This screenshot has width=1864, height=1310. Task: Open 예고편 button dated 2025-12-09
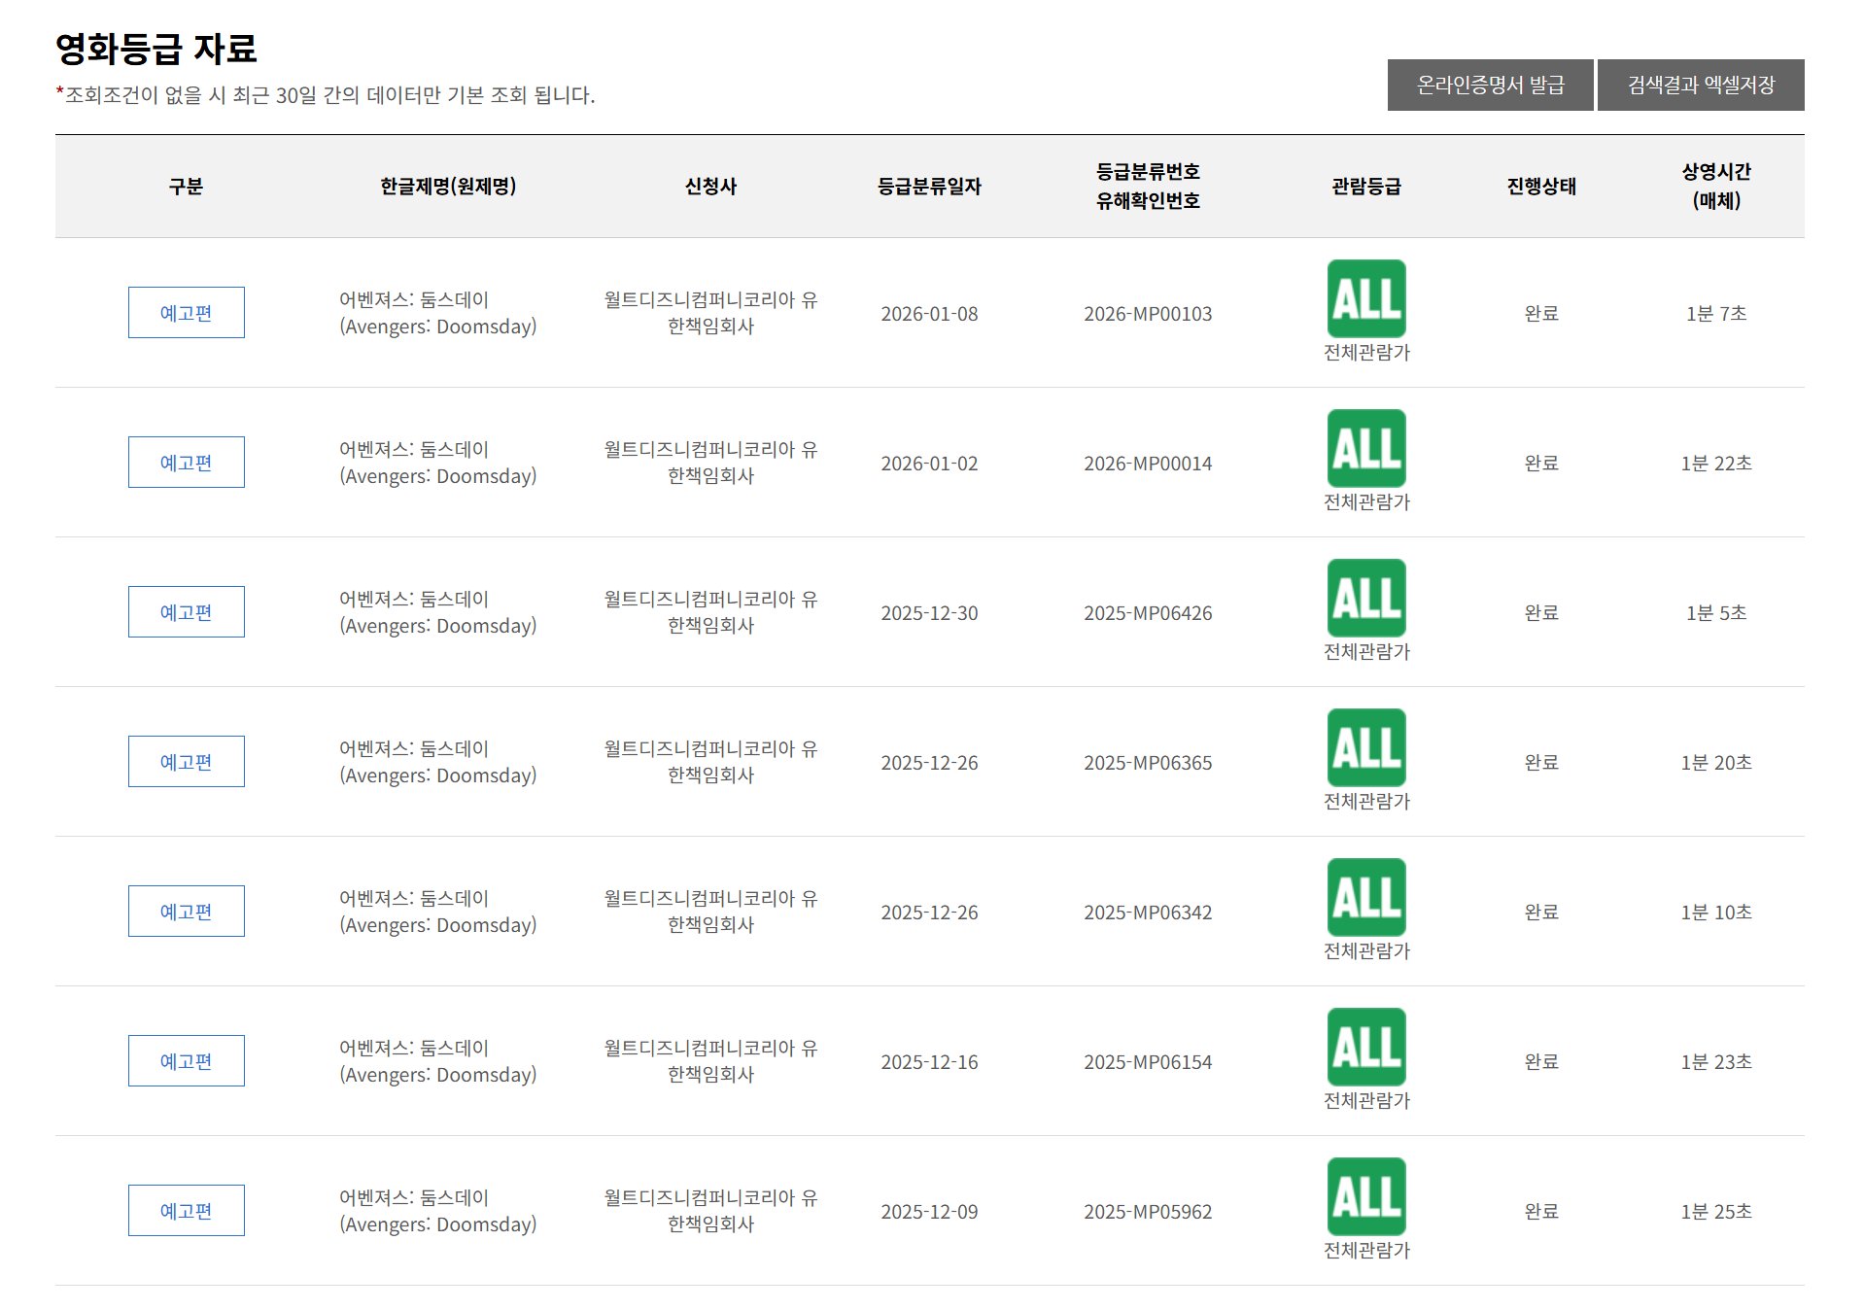coord(186,1211)
